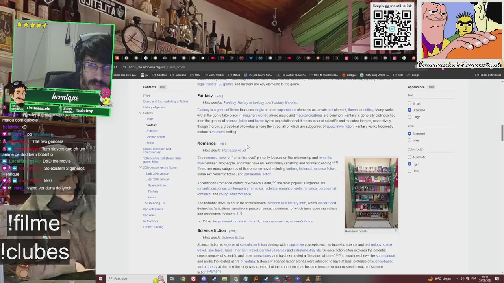Open the OBS bookmark folder
The image size is (504, 283).
coord(195,75)
